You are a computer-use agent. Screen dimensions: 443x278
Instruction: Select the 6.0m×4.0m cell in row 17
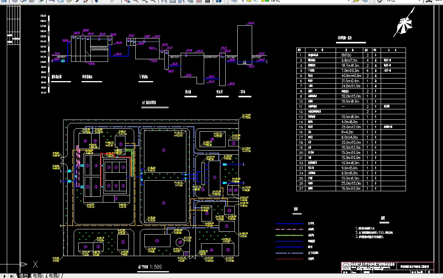(350, 137)
